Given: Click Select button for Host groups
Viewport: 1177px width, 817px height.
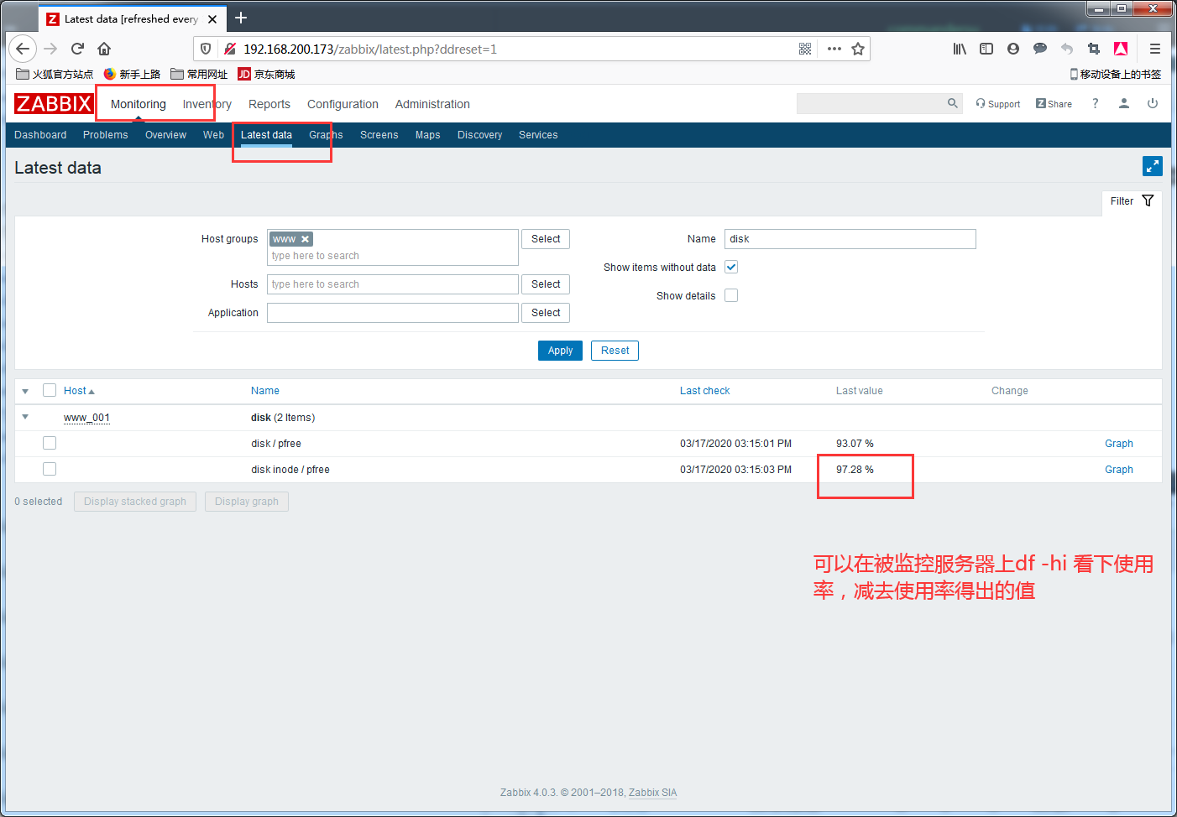Looking at the screenshot, I should (546, 239).
